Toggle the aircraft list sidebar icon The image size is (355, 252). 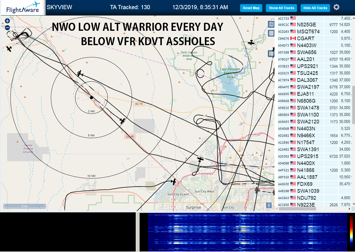271,54
